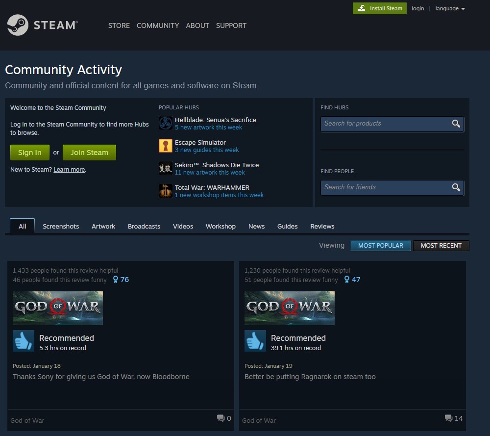490x436 pixels.
Task: Click '3 new guides this week' link
Action: pyautogui.click(x=207, y=150)
